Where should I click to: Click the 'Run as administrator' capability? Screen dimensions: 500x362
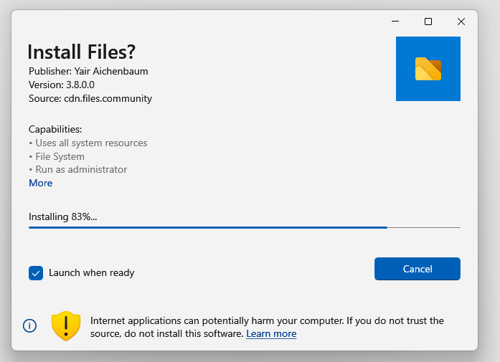(80, 170)
